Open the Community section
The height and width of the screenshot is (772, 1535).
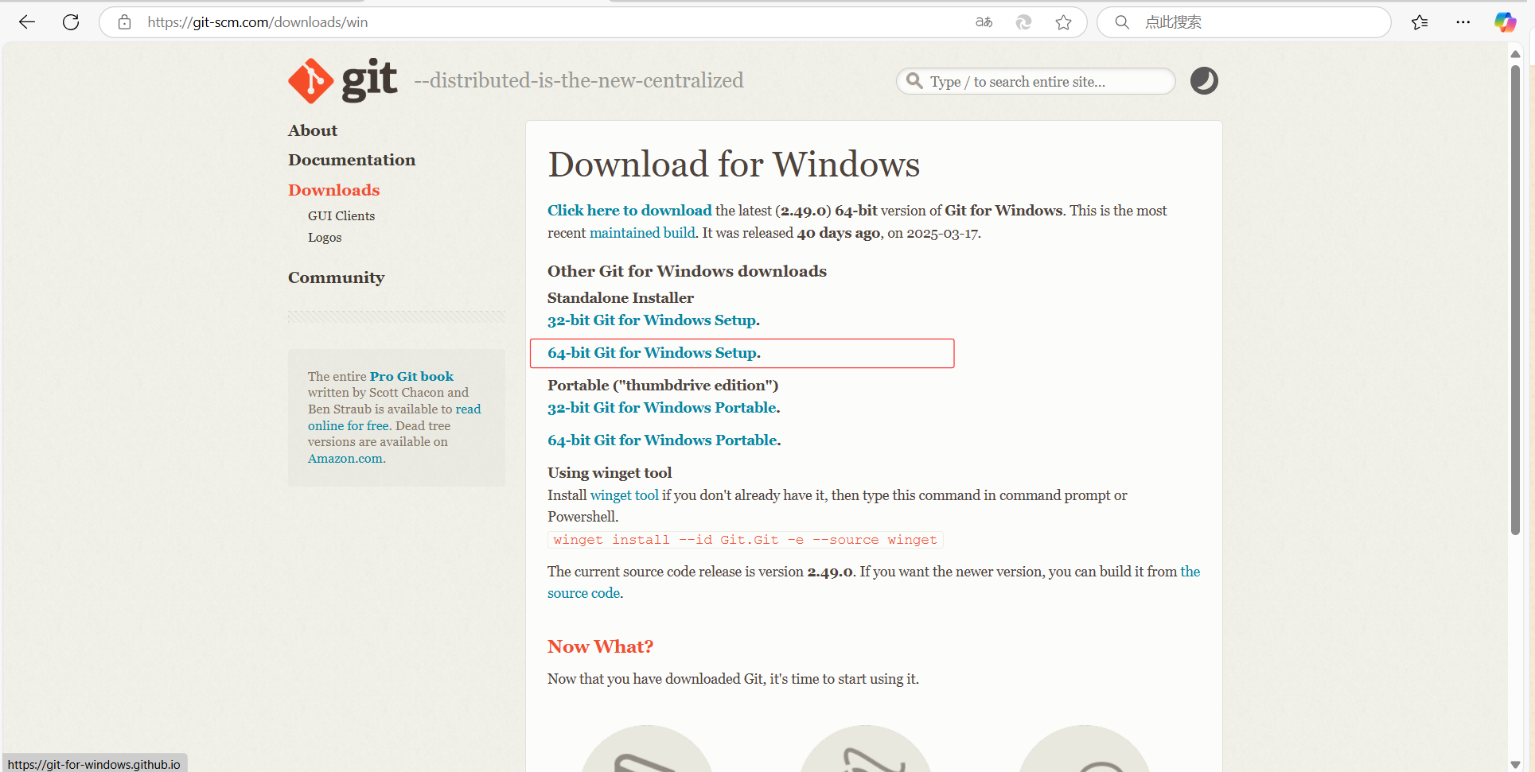click(337, 277)
